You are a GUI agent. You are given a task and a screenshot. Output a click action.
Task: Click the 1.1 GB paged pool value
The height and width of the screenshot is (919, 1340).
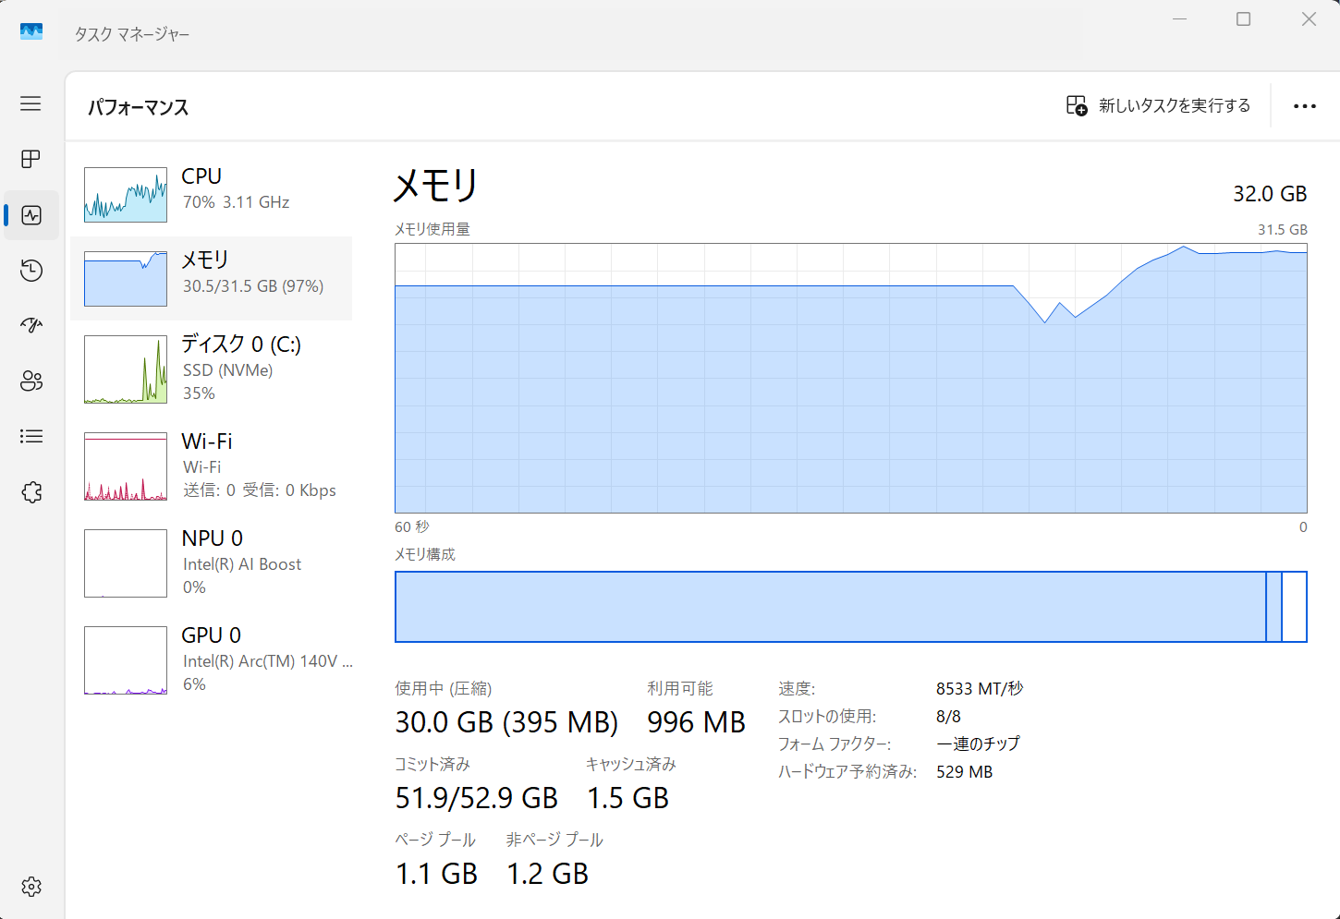[x=436, y=874]
